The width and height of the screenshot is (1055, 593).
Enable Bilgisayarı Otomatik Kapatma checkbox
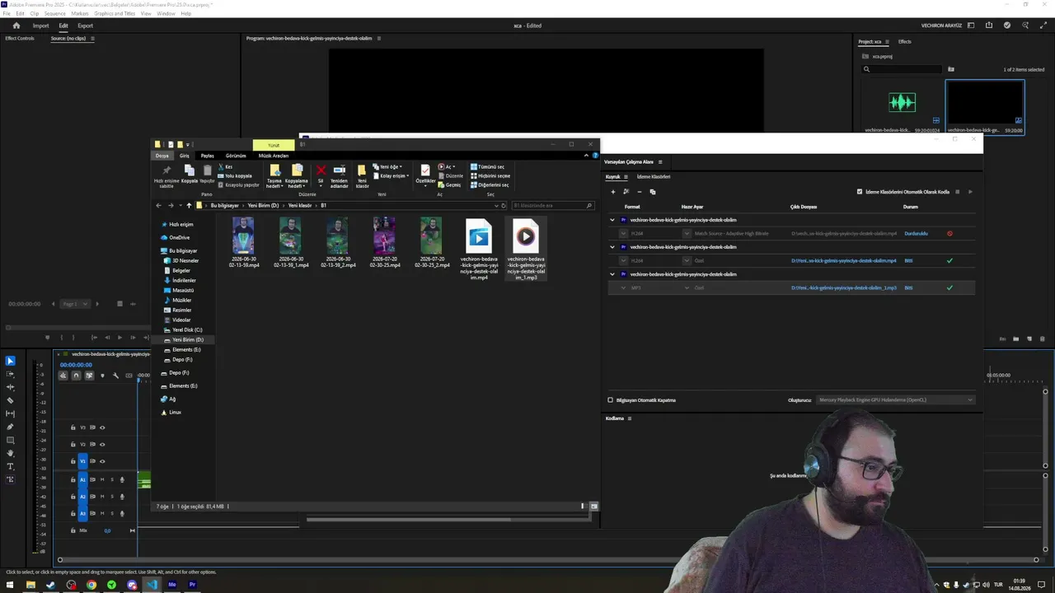click(x=611, y=400)
